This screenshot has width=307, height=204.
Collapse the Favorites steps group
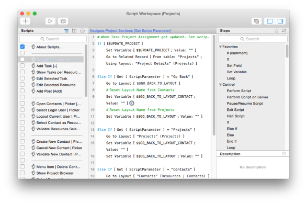pyautogui.click(x=221, y=47)
